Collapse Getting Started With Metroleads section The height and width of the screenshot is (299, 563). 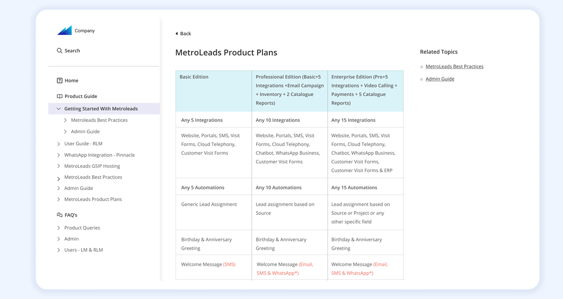(59, 109)
